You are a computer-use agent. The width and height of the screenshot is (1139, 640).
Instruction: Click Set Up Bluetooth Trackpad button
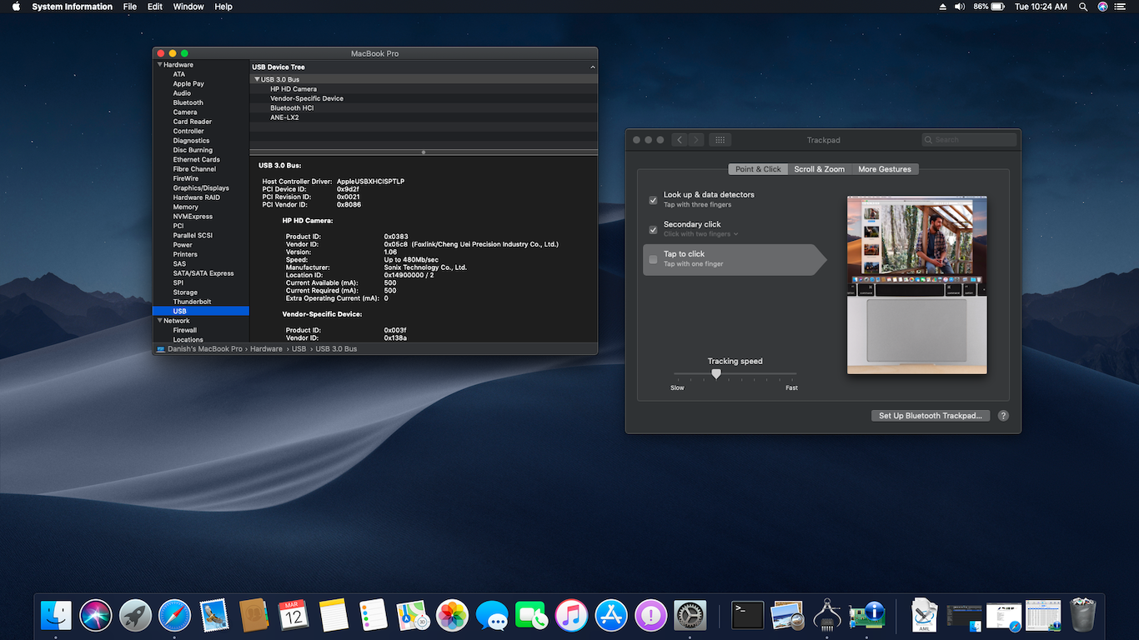[x=931, y=416]
